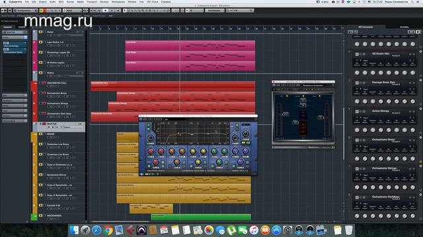Click the orange band lower knob in EQ
Screen dimensions: 423x237
(176, 162)
